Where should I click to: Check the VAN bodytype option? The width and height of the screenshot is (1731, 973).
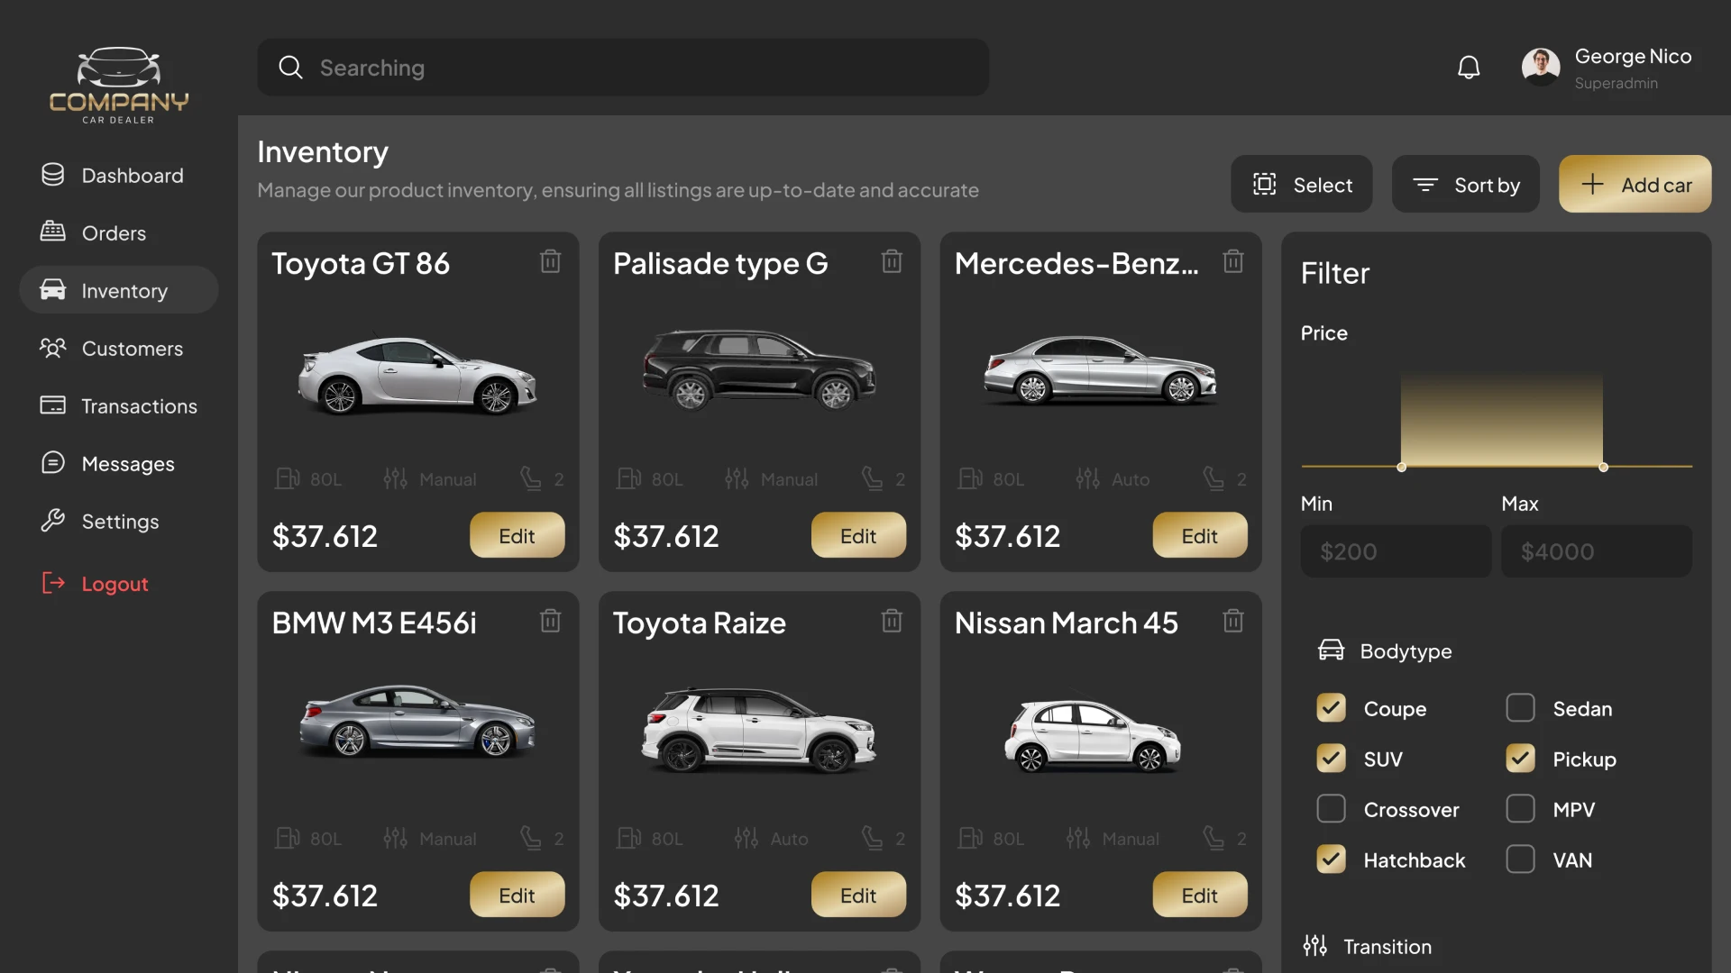point(1521,859)
